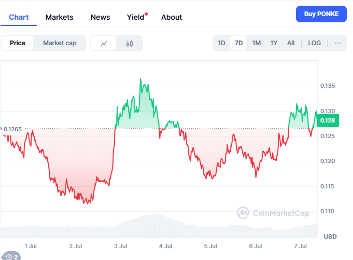353x260 pixels.
Task: Enable LOG scale on chart
Action: (315, 43)
